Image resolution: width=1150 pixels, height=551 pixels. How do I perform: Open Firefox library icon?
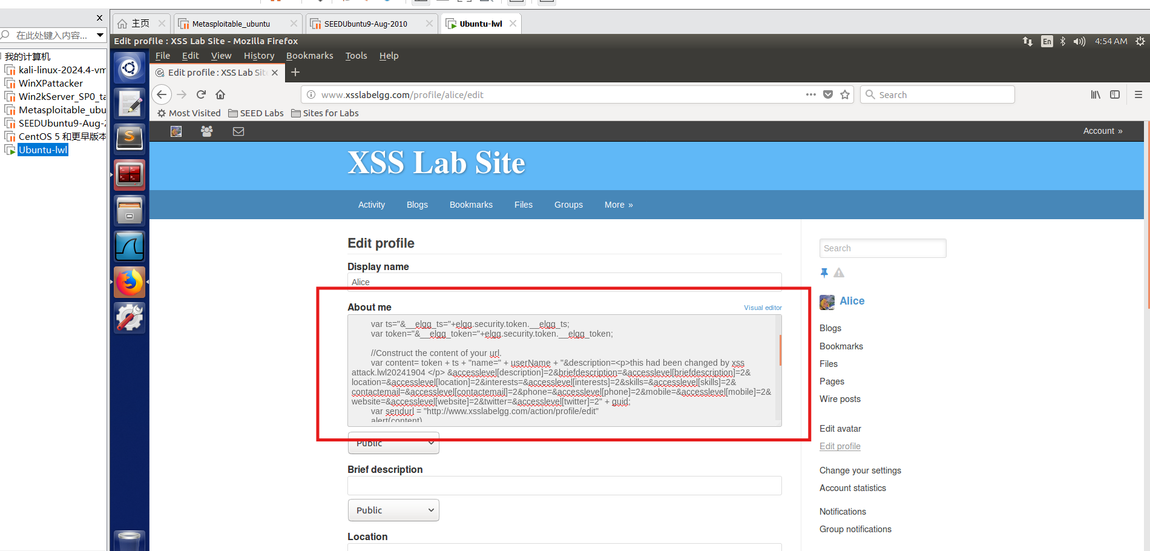click(1096, 94)
